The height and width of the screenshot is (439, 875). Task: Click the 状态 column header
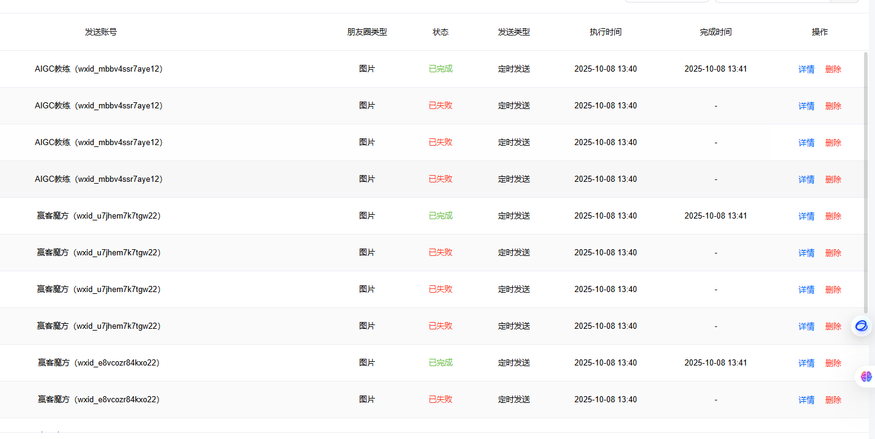point(441,32)
